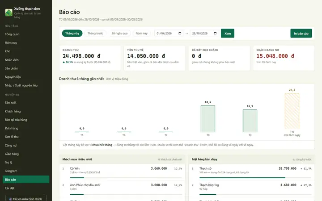Open Nhân viên in the sidebar
The height and width of the screenshot is (201, 322).
[25, 60]
